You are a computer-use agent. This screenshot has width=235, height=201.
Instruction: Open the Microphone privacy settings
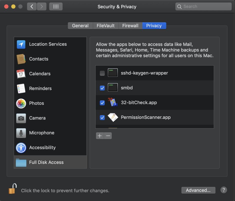(41, 133)
